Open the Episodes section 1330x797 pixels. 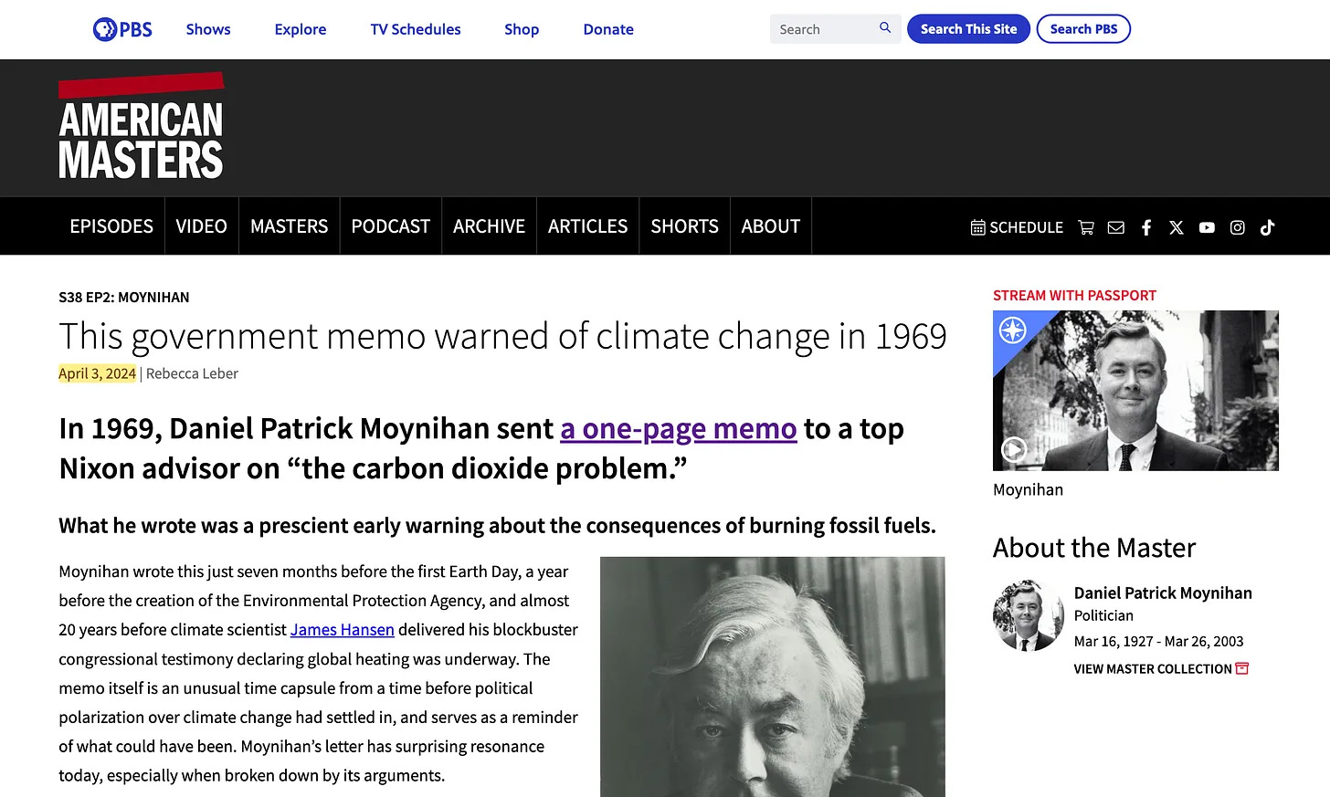(111, 226)
